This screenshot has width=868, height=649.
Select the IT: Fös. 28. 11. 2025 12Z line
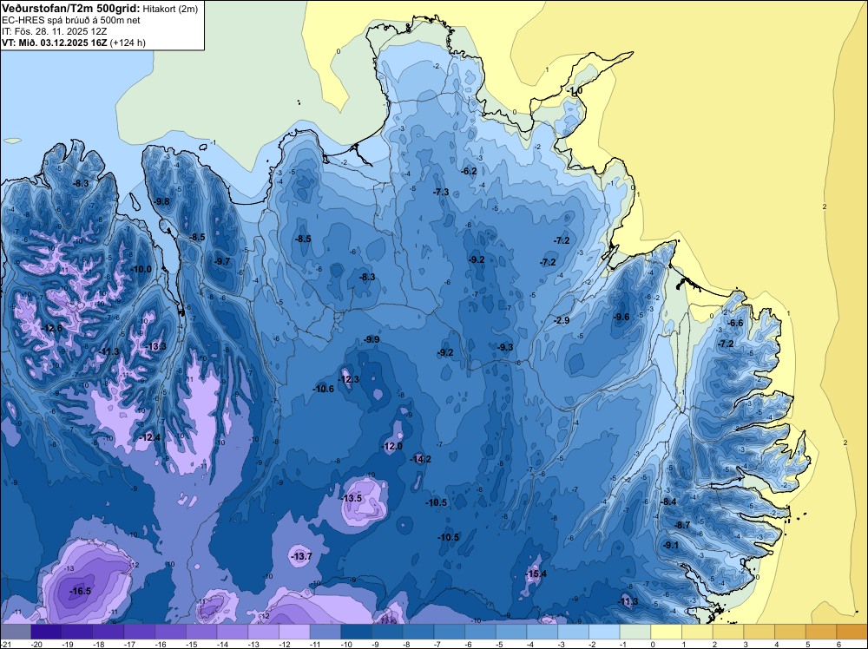coord(54,31)
